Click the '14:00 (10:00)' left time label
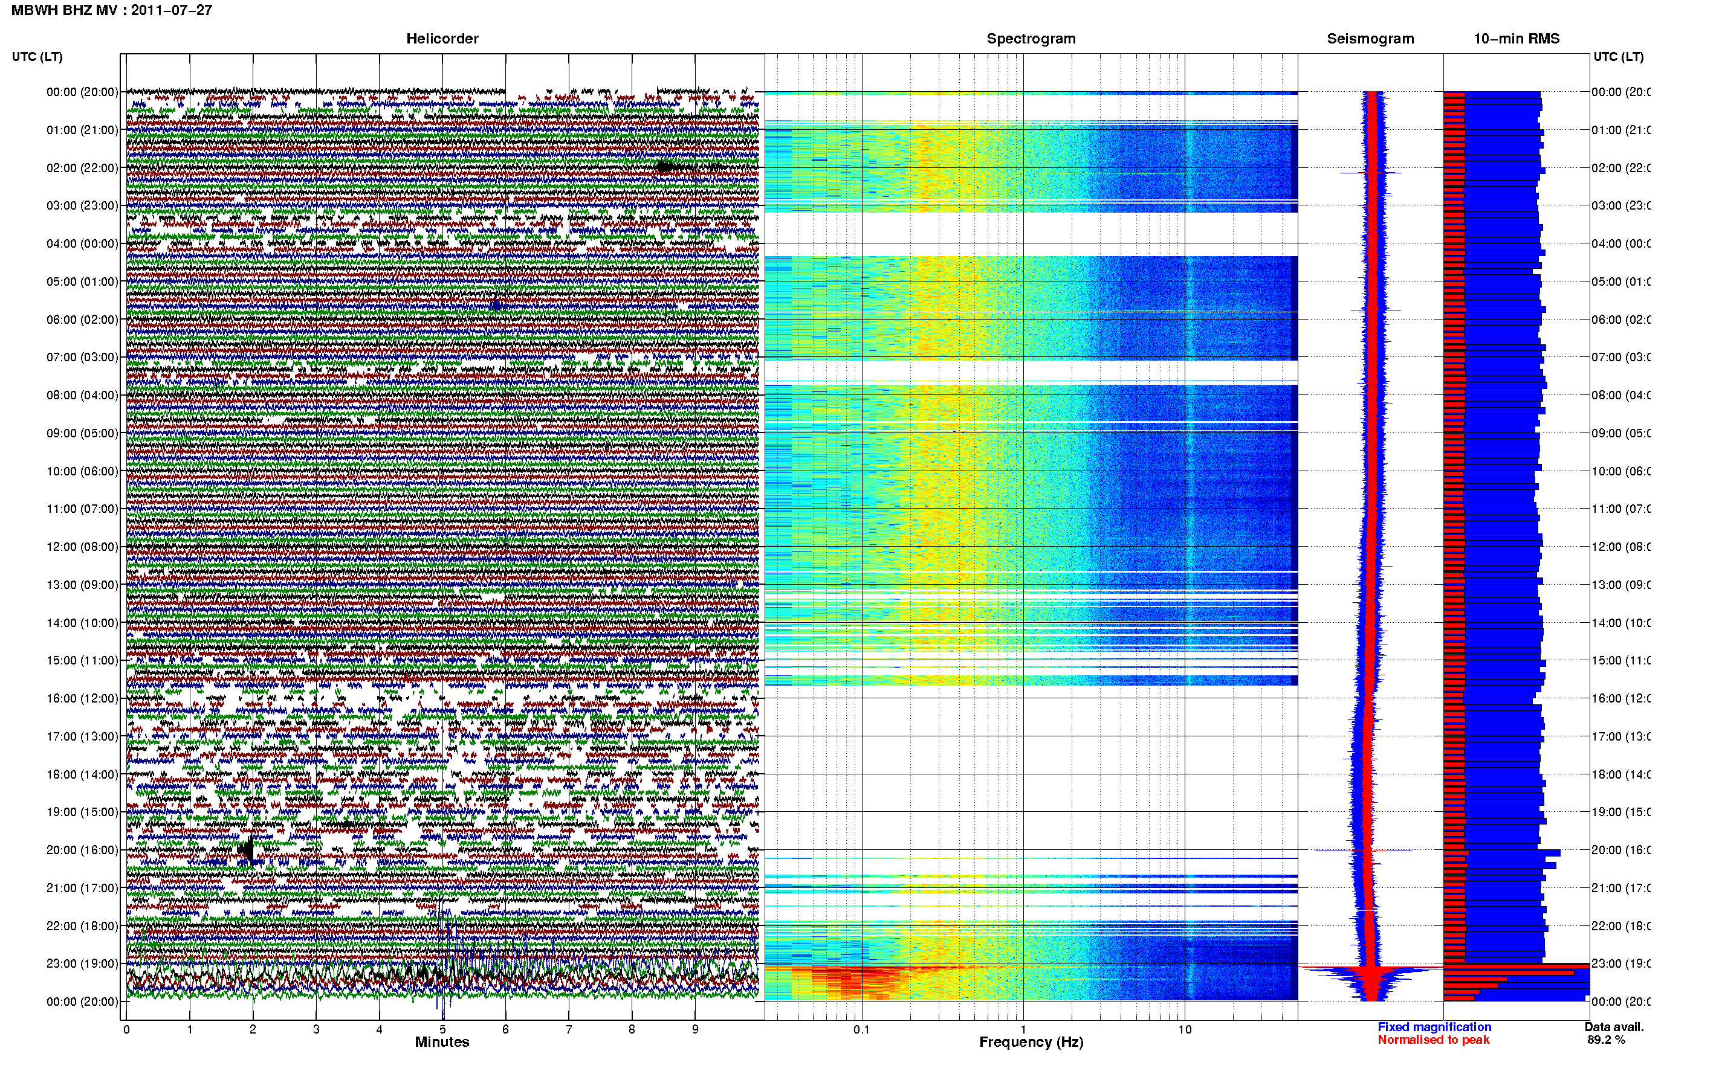Screen dimensions: 1719x1074 pos(82,623)
